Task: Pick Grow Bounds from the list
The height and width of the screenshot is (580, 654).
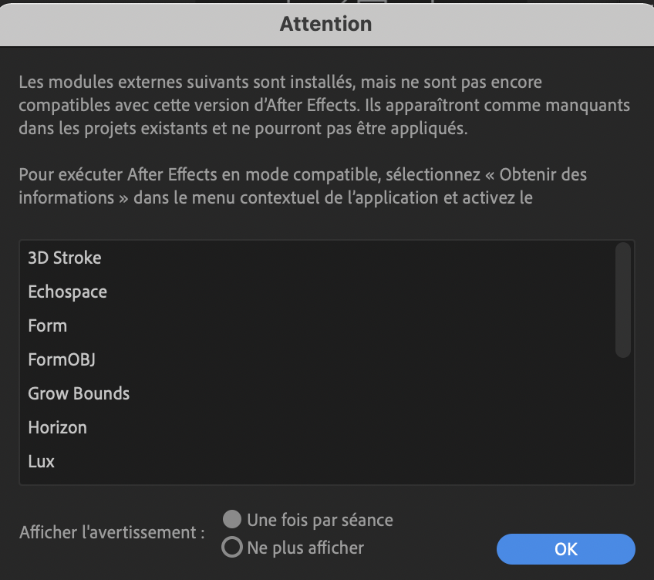Action: tap(79, 393)
